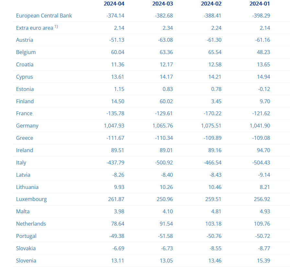Select the Austria country link
Screen dimensions: 290x268
(25, 40)
